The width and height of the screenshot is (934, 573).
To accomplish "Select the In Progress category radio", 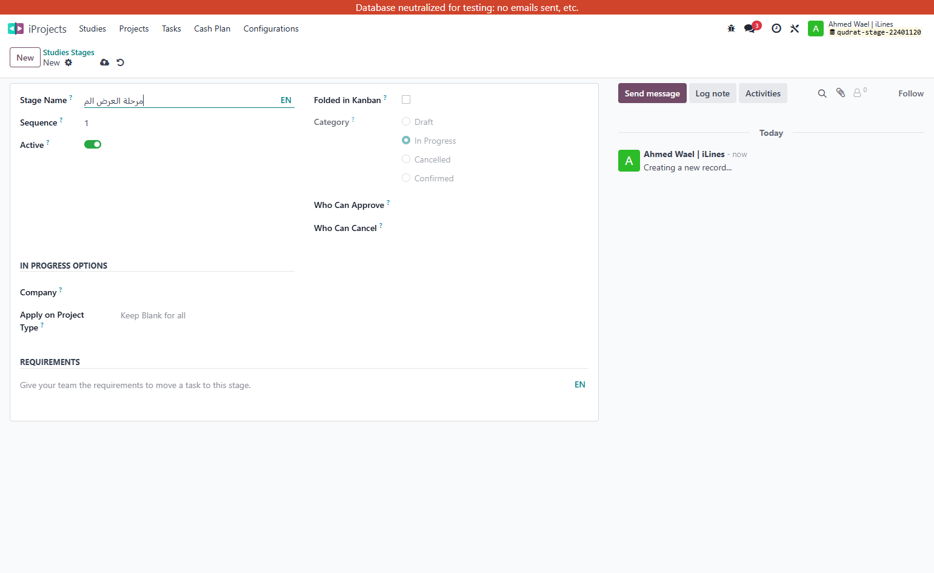I will (406, 140).
